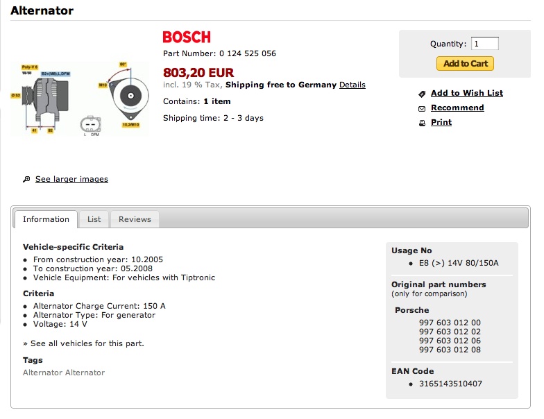Click Shipping time: 2 - 3 days
Image resolution: width=544 pixels, height=419 pixels.
pos(213,118)
